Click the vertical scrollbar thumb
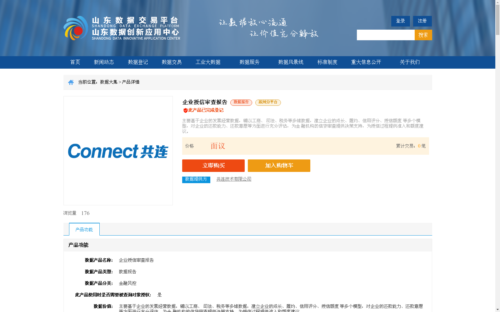500x312 pixels. point(497,20)
